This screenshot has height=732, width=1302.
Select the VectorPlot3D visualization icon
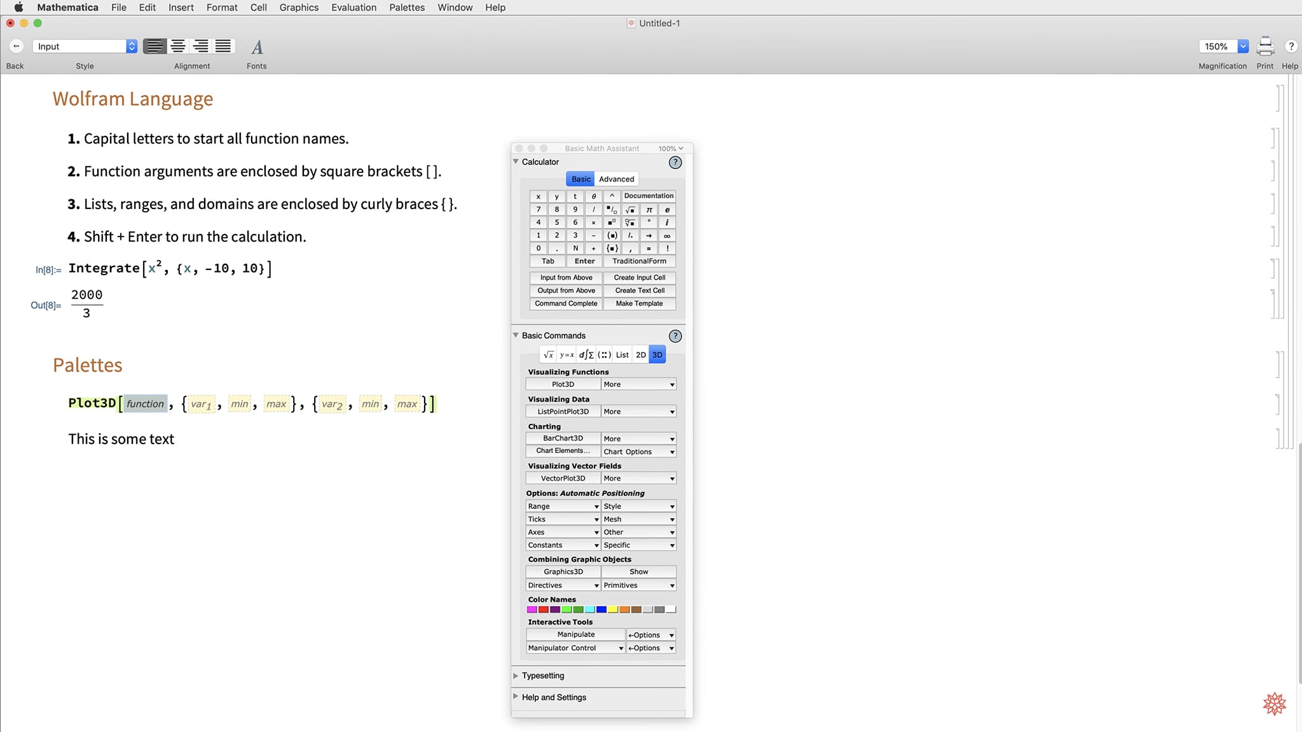(563, 477)
